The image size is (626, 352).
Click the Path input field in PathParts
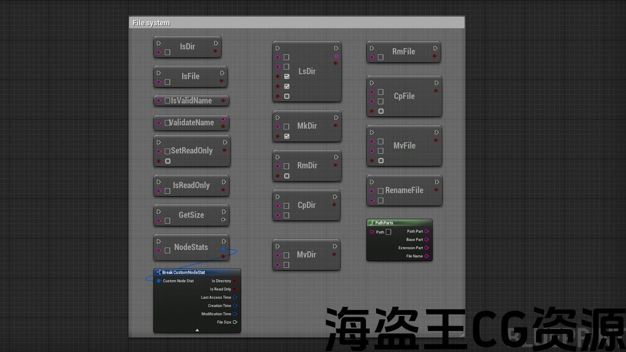(x=388, y=232)
